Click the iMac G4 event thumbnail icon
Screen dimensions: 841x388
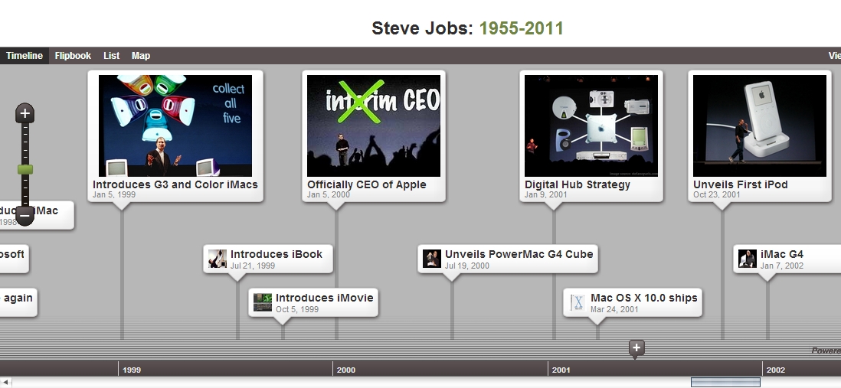coord(747,259)
